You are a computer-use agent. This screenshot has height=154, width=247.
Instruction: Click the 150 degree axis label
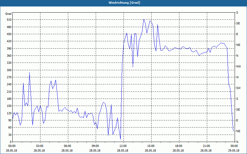(x=9, y=106)
